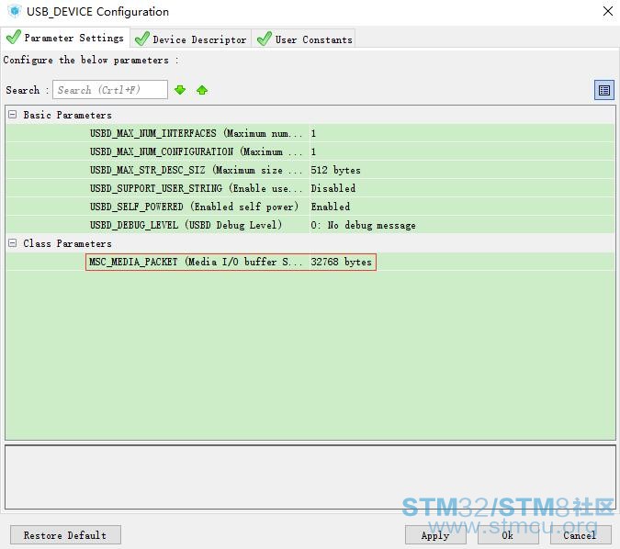The image size is (620, 549).
Task: Select the USBD_MAX_NUM_CONFIGURATION parameter row
Action: pos(310,151)
